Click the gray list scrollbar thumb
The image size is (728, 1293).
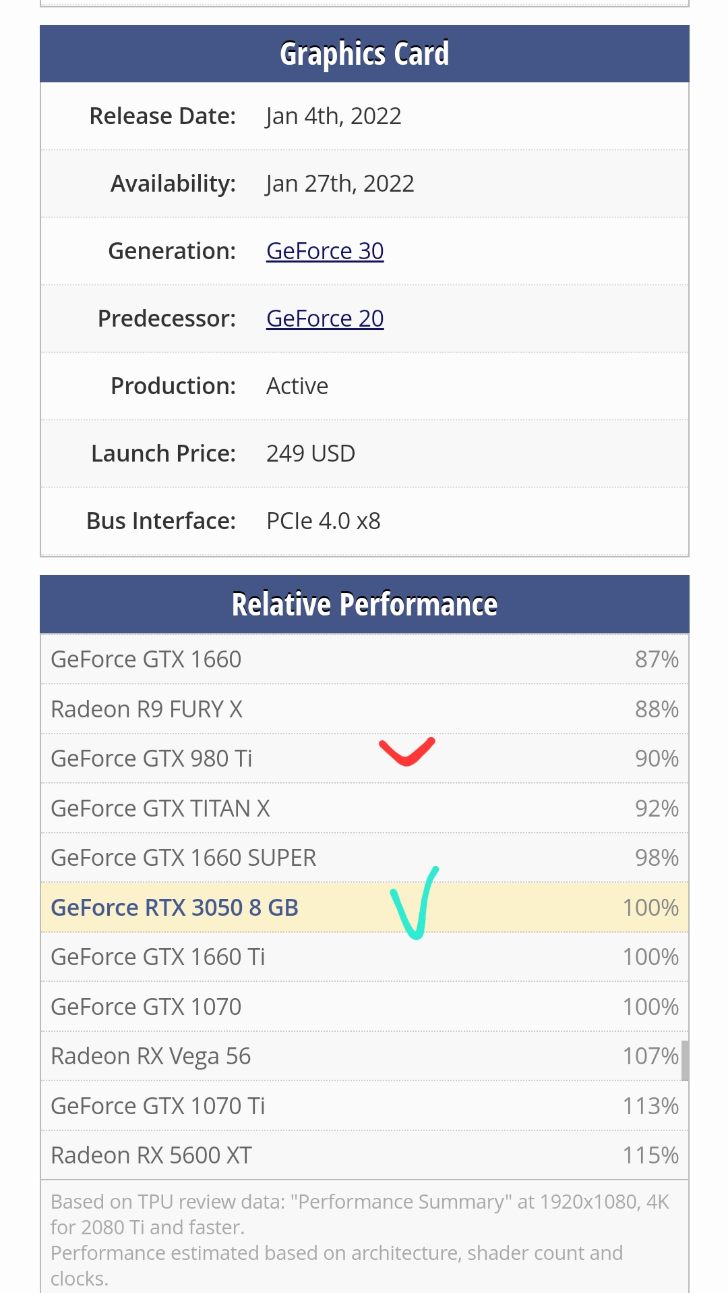tap(685, 1060)
